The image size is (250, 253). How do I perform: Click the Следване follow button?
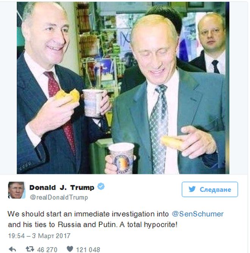[210, 190]
